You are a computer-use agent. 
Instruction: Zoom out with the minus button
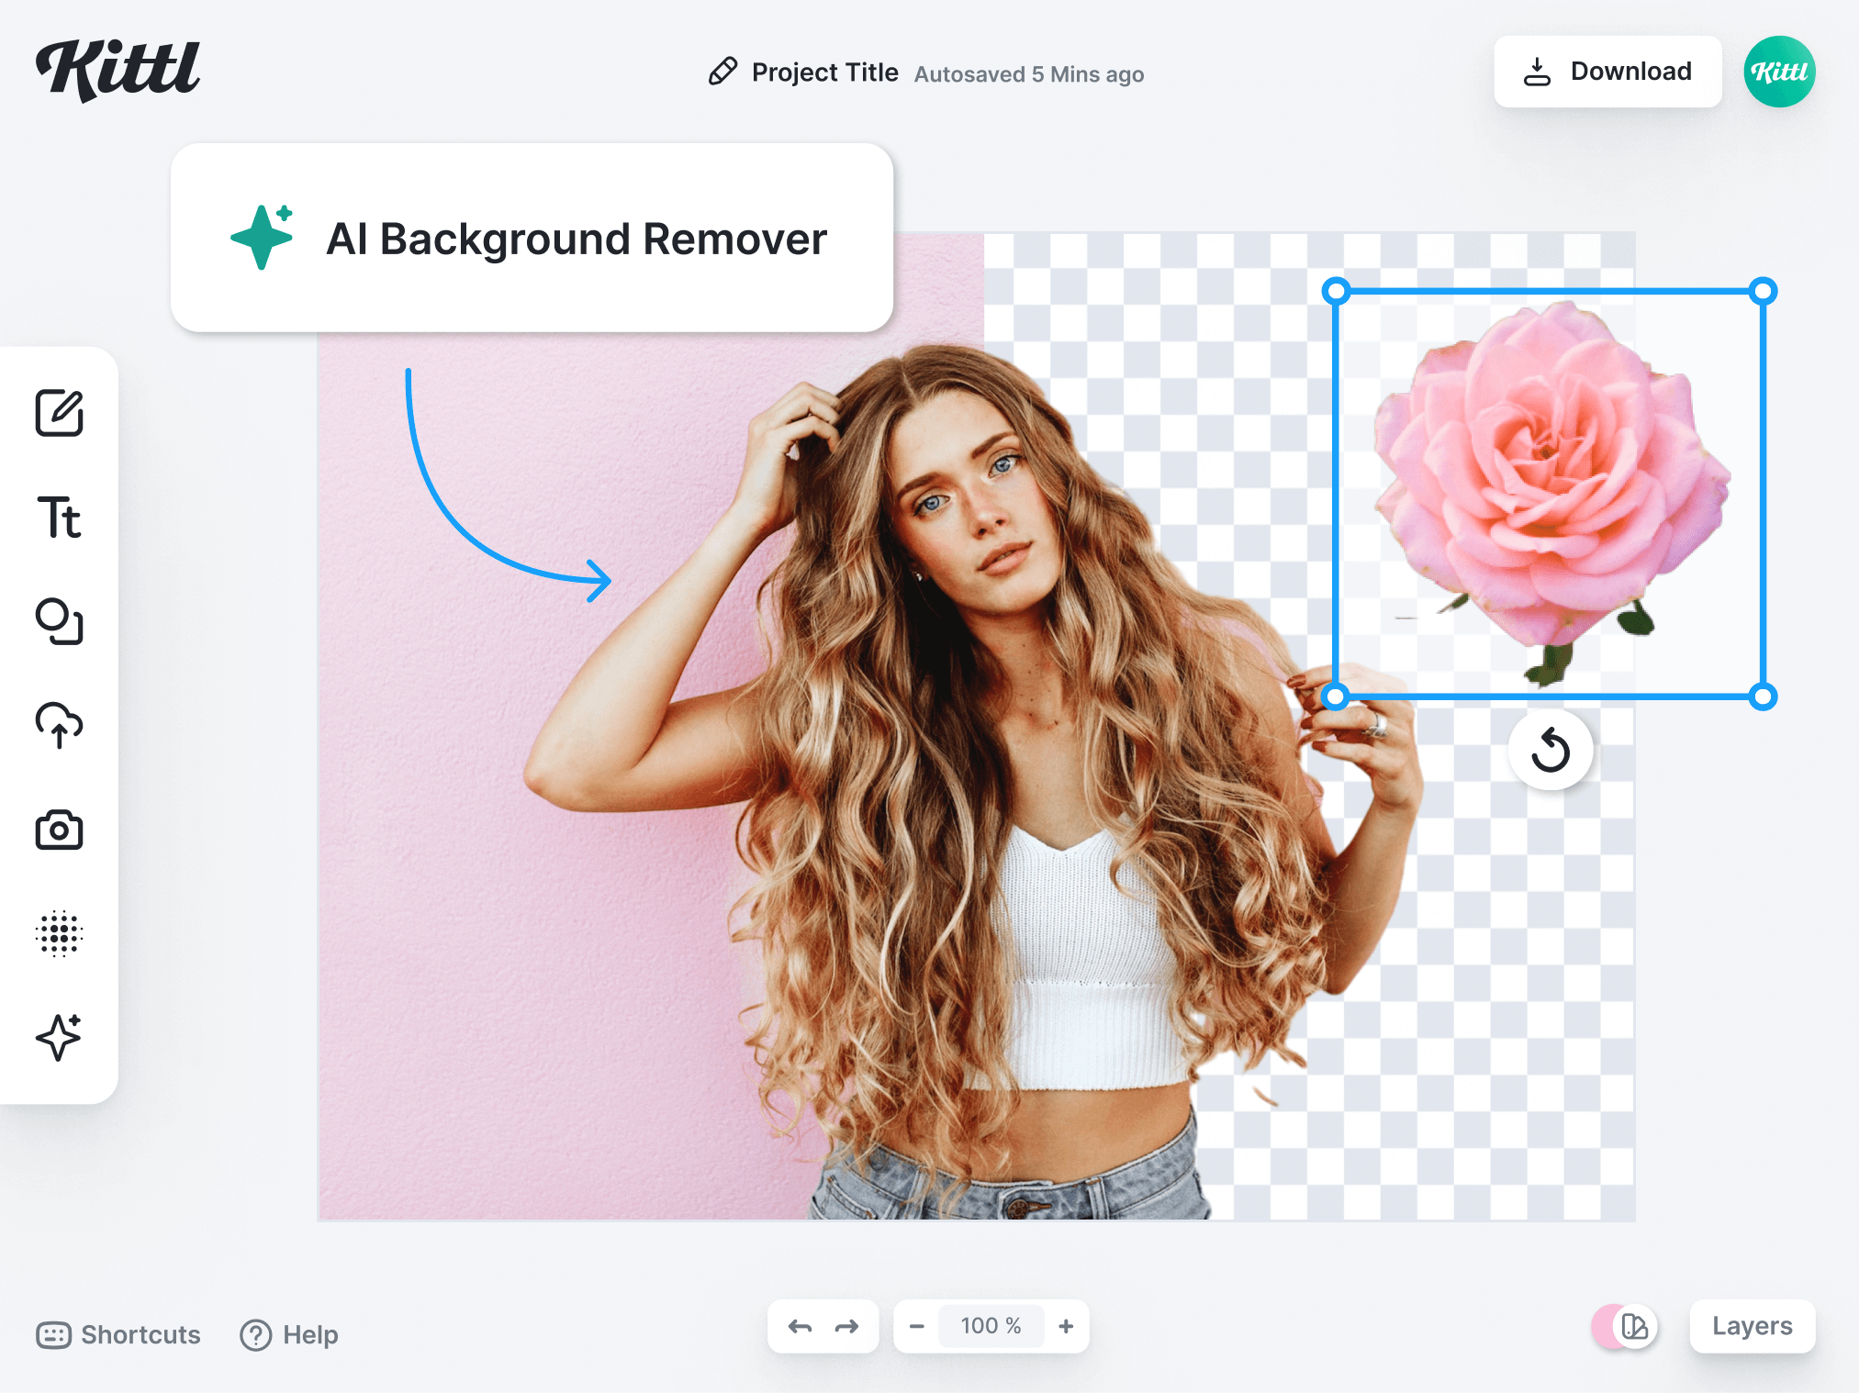tap(916, 1326)
